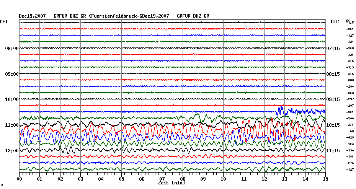Click the blue earthquake onset spike near minute 13
The width and height of the screenshot is (356, 189).
pos(280,111)
